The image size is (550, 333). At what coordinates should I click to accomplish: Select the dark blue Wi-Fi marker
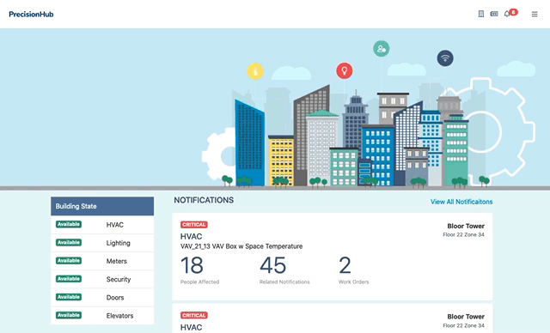[x=445, y=58]
